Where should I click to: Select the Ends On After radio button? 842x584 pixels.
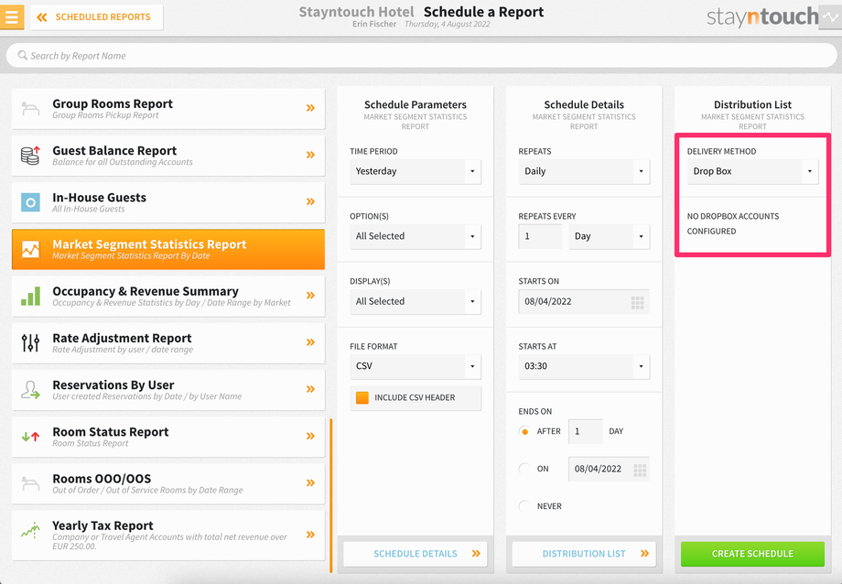(524, 431)
